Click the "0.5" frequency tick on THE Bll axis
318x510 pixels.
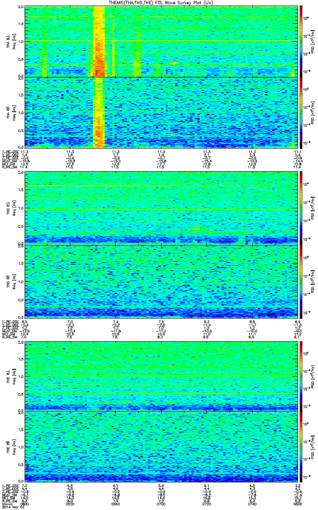pos(21,465)
